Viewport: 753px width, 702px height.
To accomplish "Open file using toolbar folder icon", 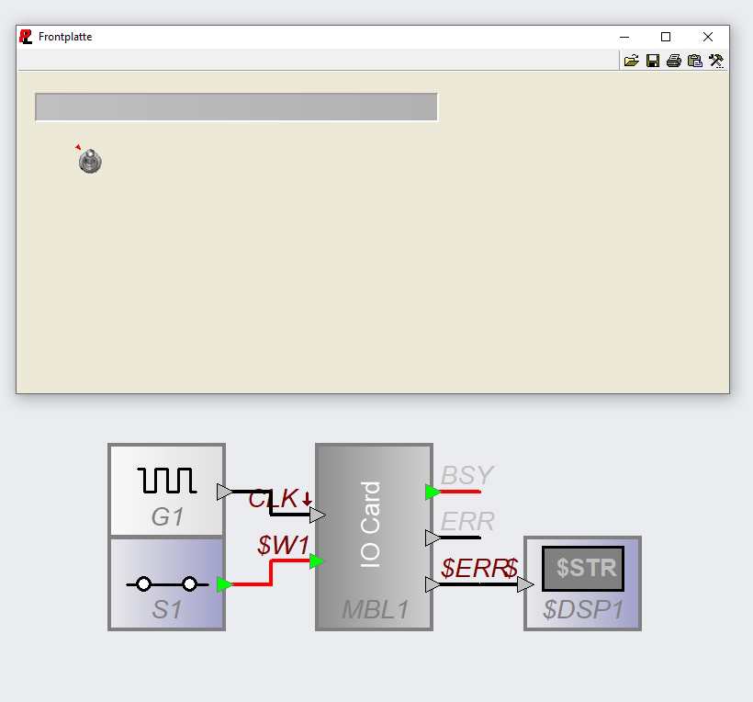I will pos(632,61).
